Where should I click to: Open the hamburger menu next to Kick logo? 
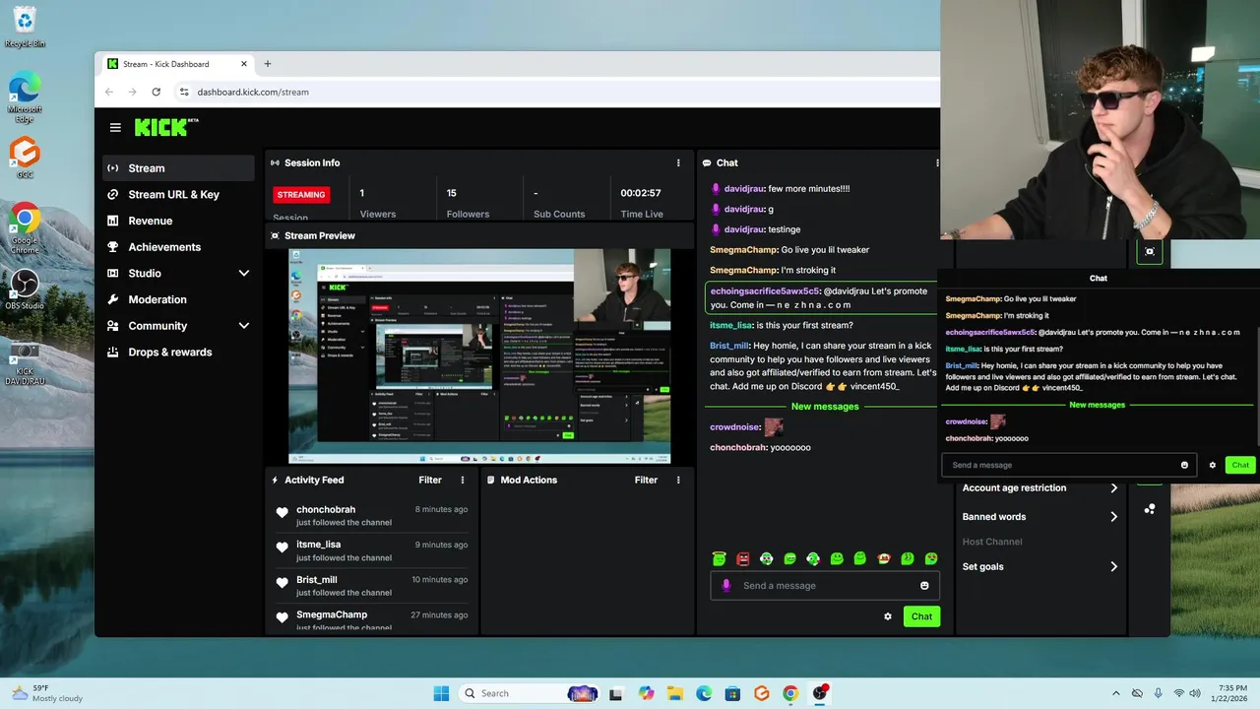click(115, 127)
